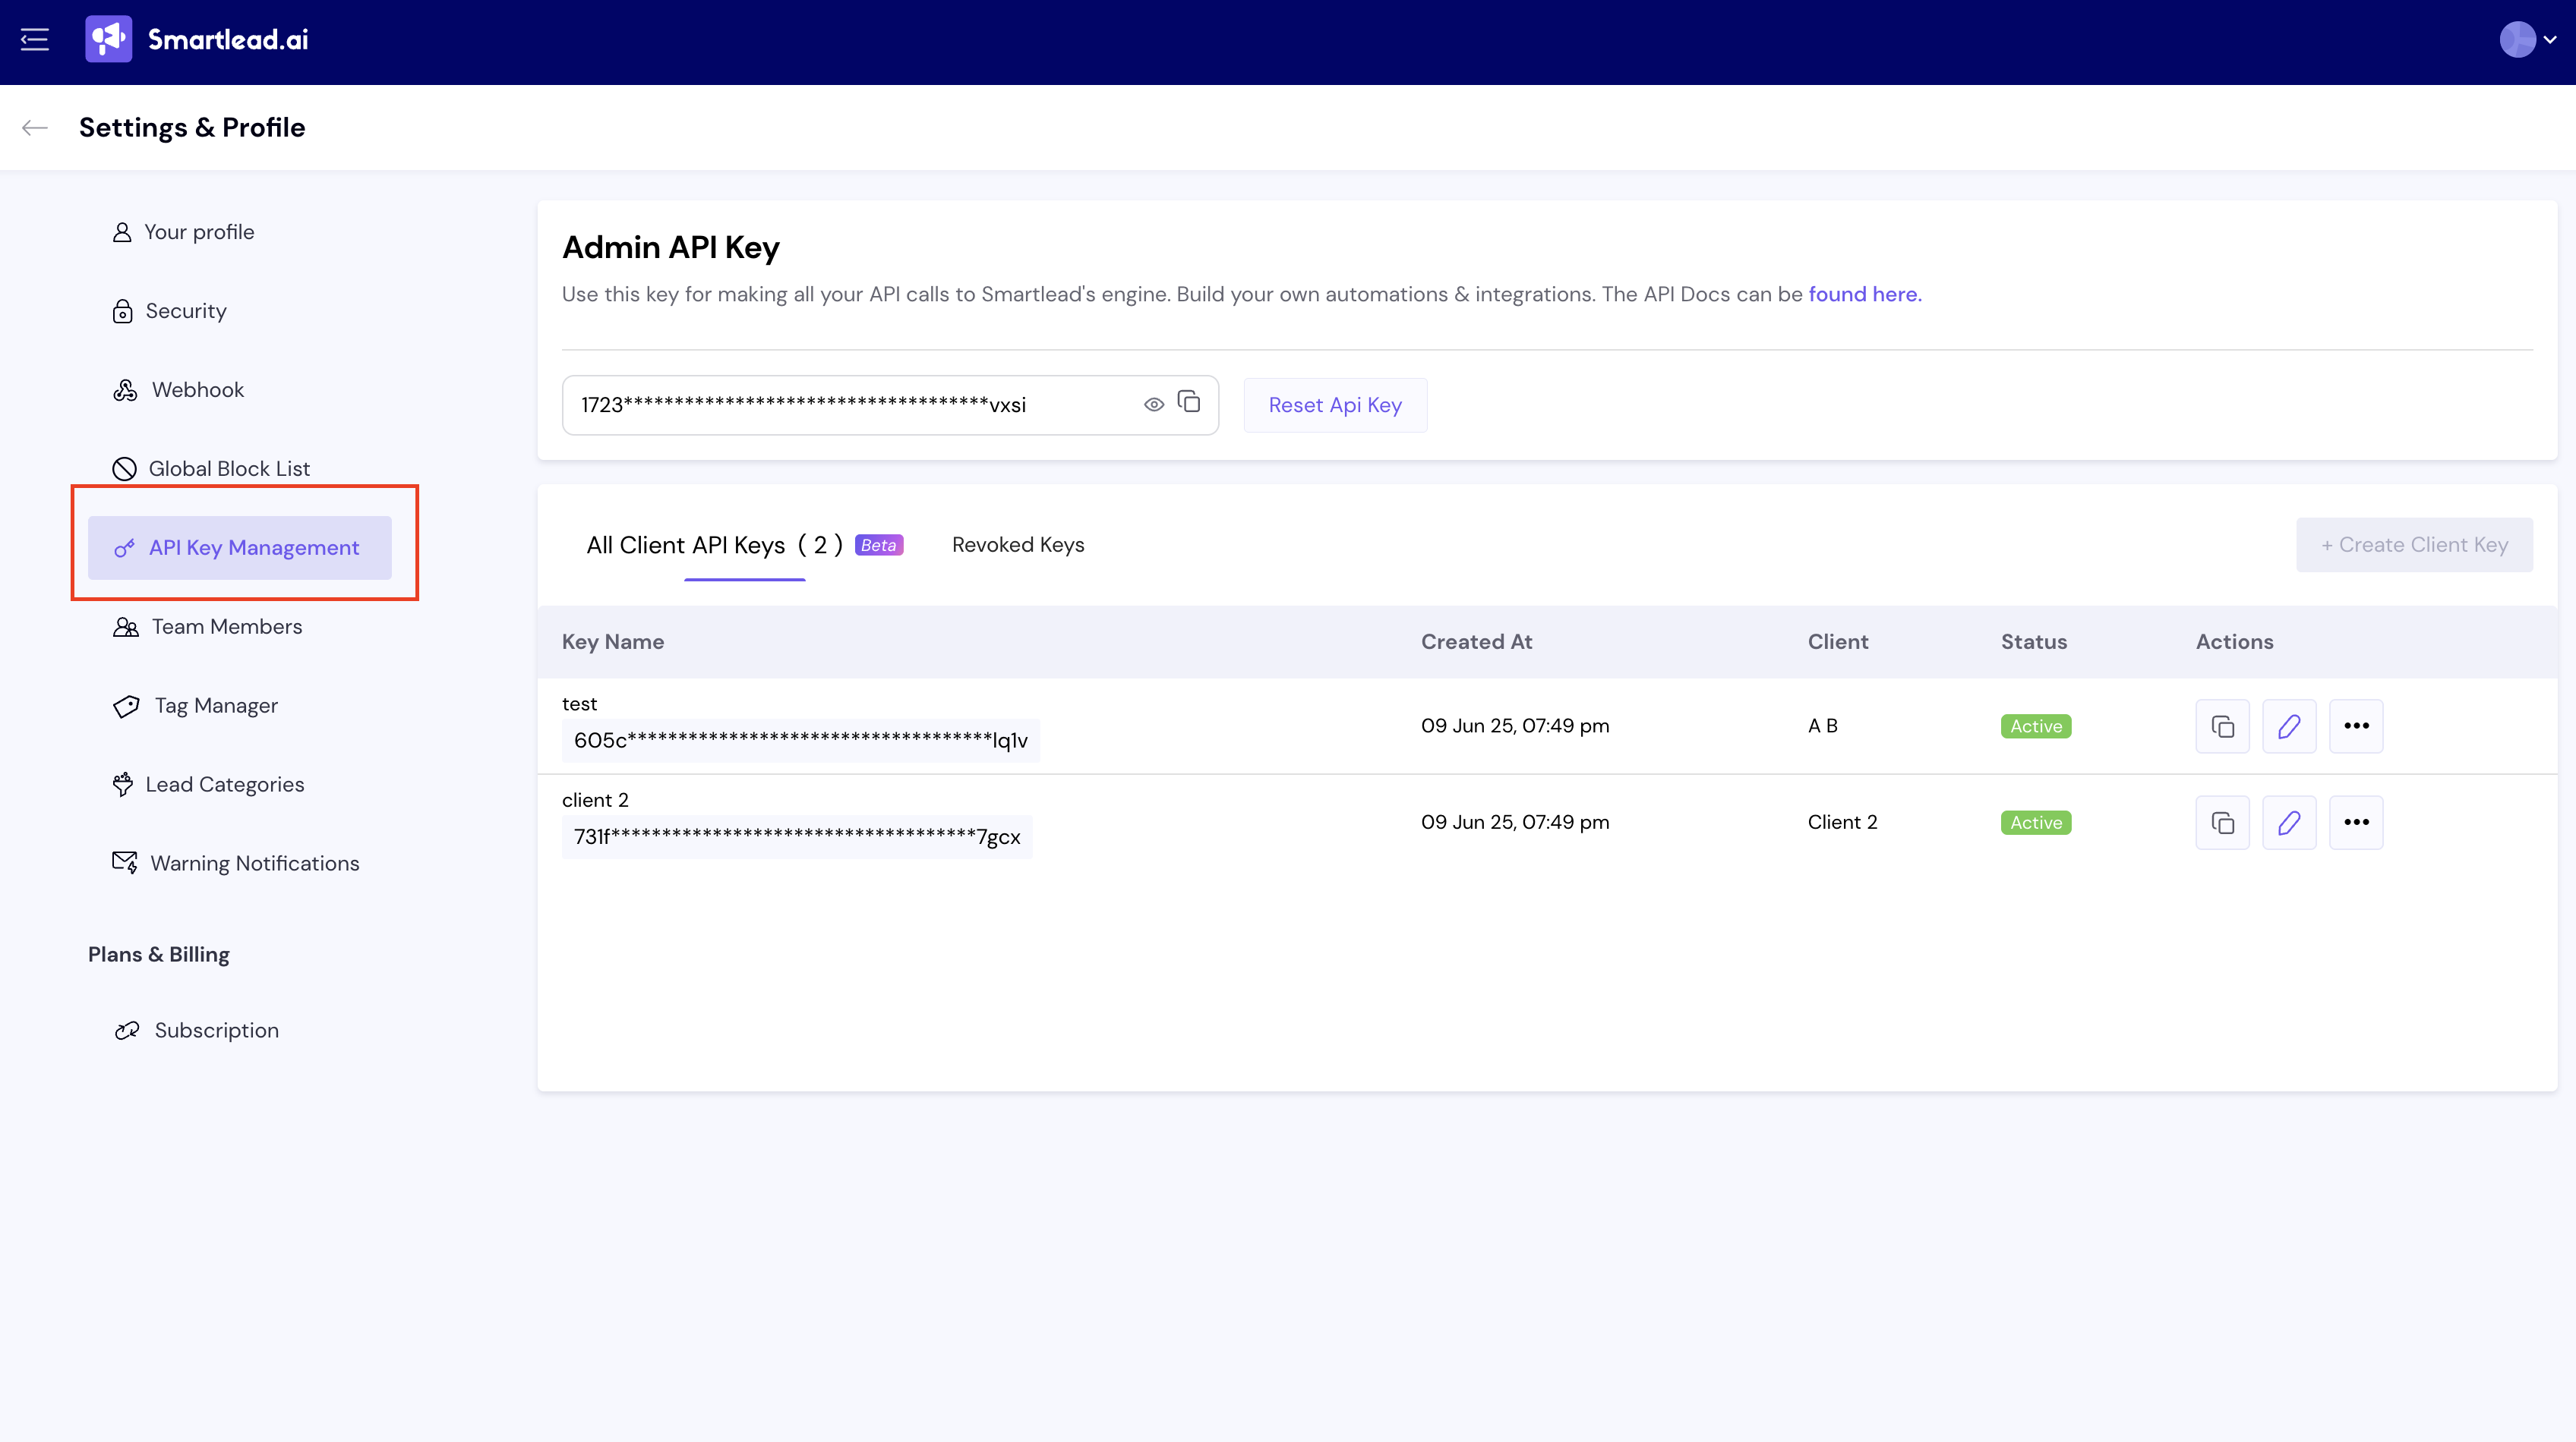Go back using the left arrow
Screen dimensions: 2576x1442
pos(35,127)
